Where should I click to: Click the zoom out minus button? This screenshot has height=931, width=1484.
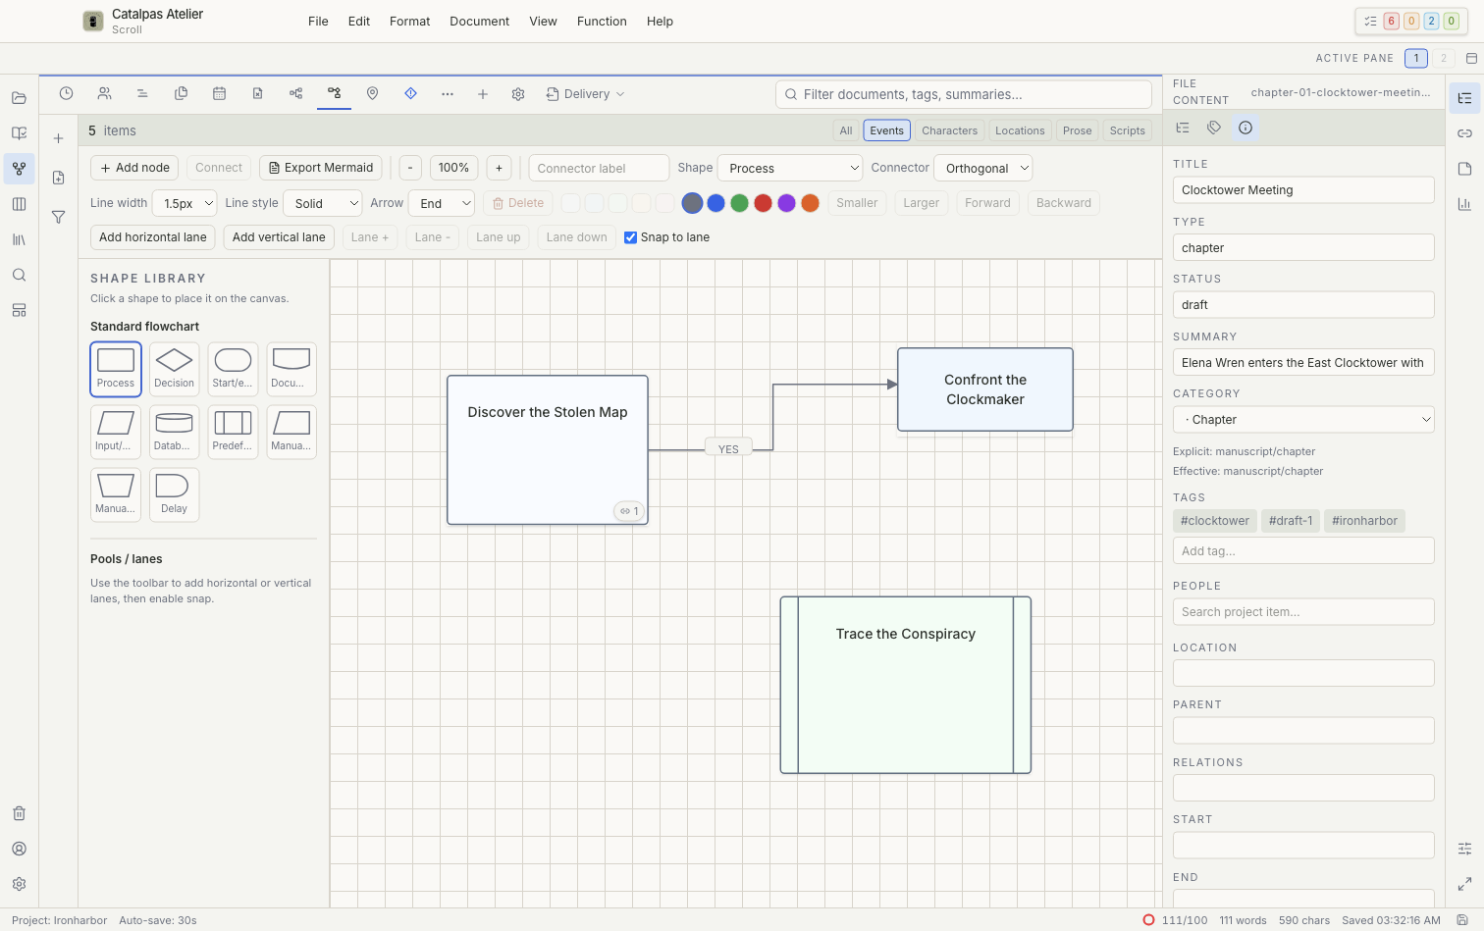[410, 168]
